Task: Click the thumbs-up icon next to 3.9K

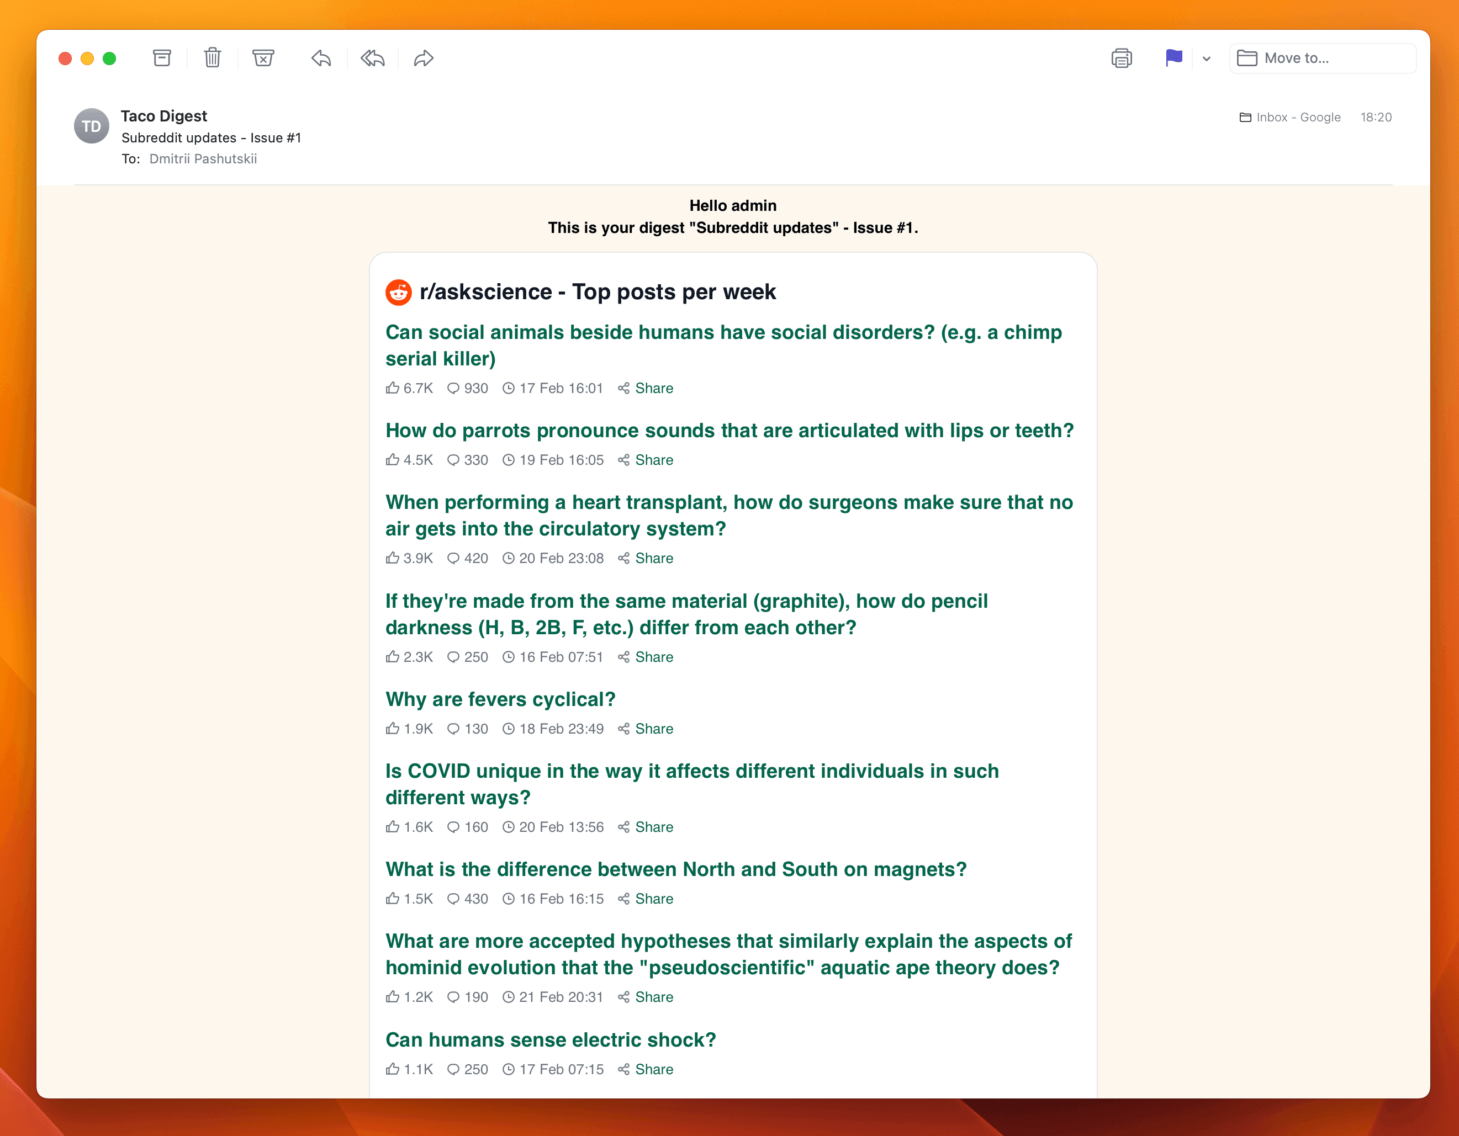Action: [393, 558]
